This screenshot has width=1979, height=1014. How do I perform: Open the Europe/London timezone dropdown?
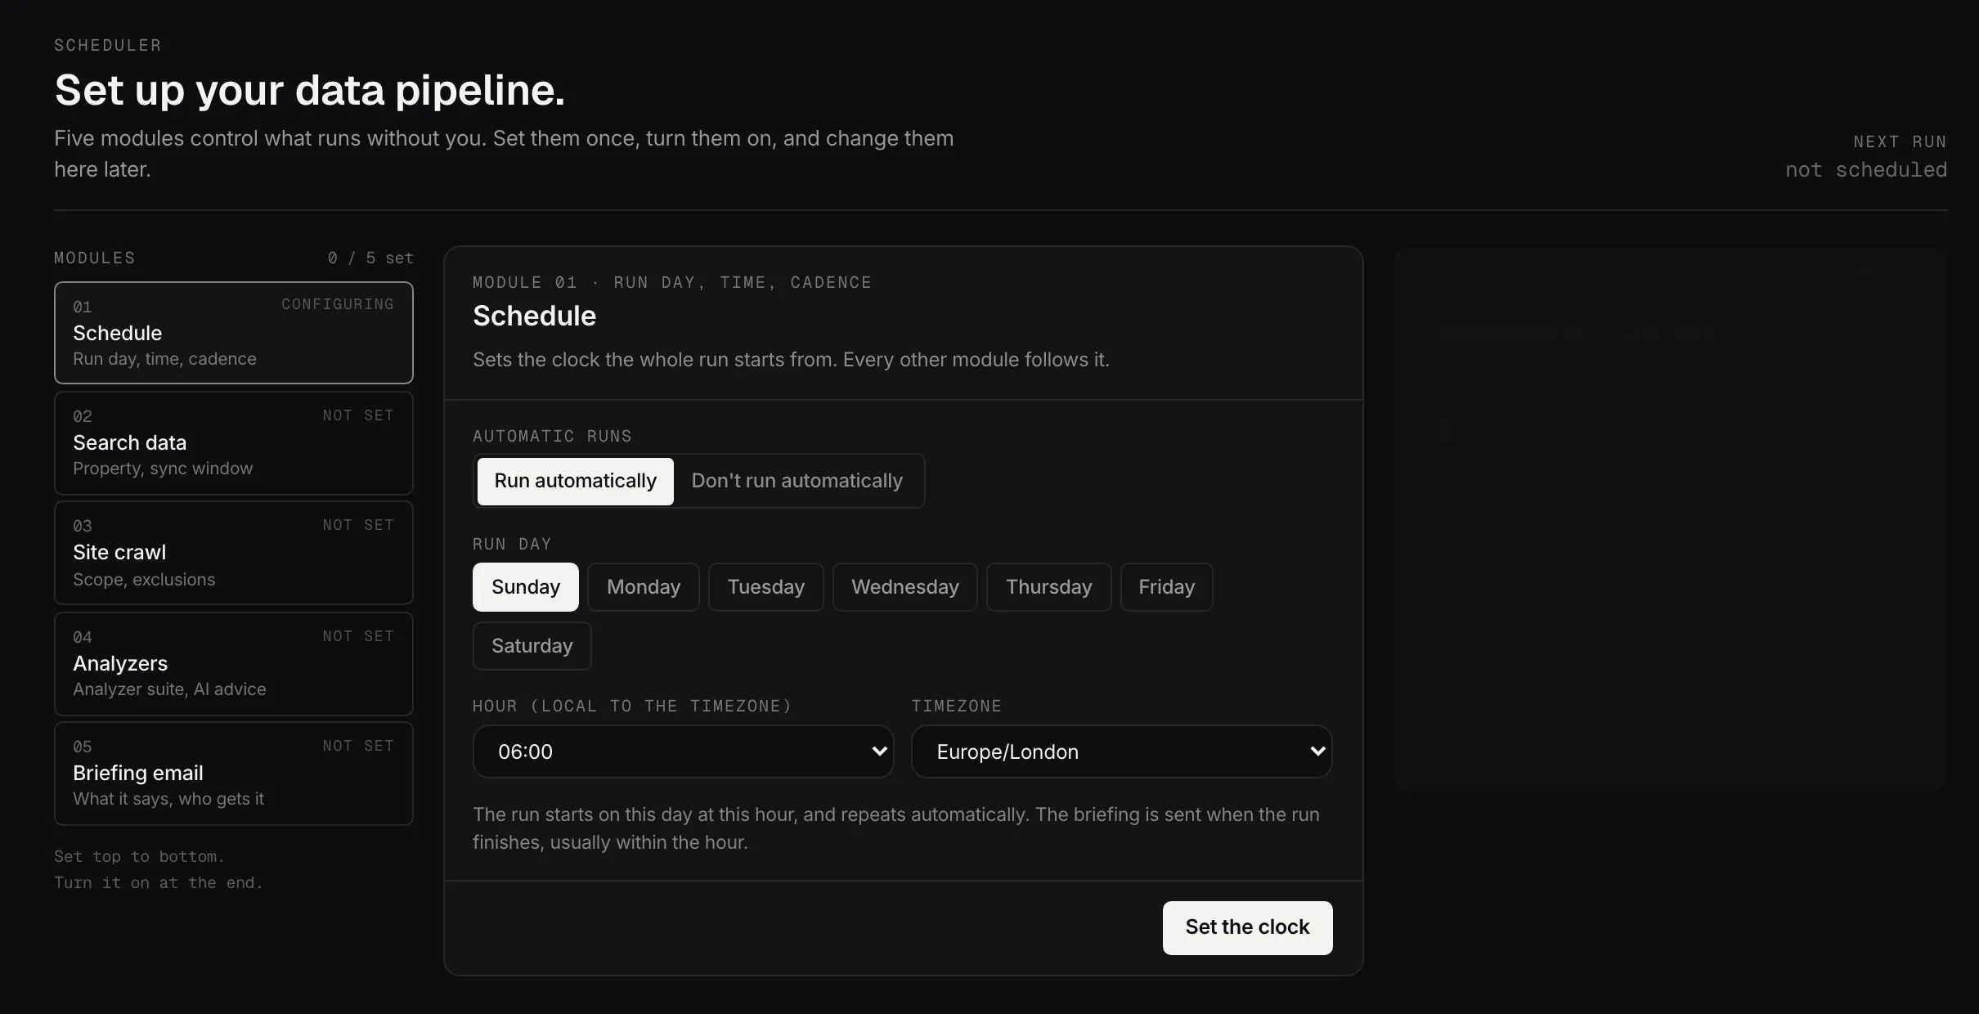(1122, 752)
